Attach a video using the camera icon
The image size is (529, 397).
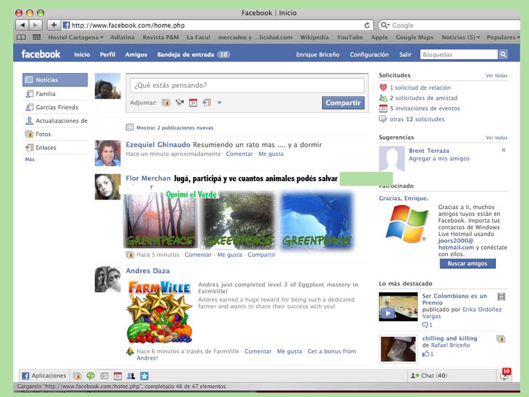click(180, 103)
